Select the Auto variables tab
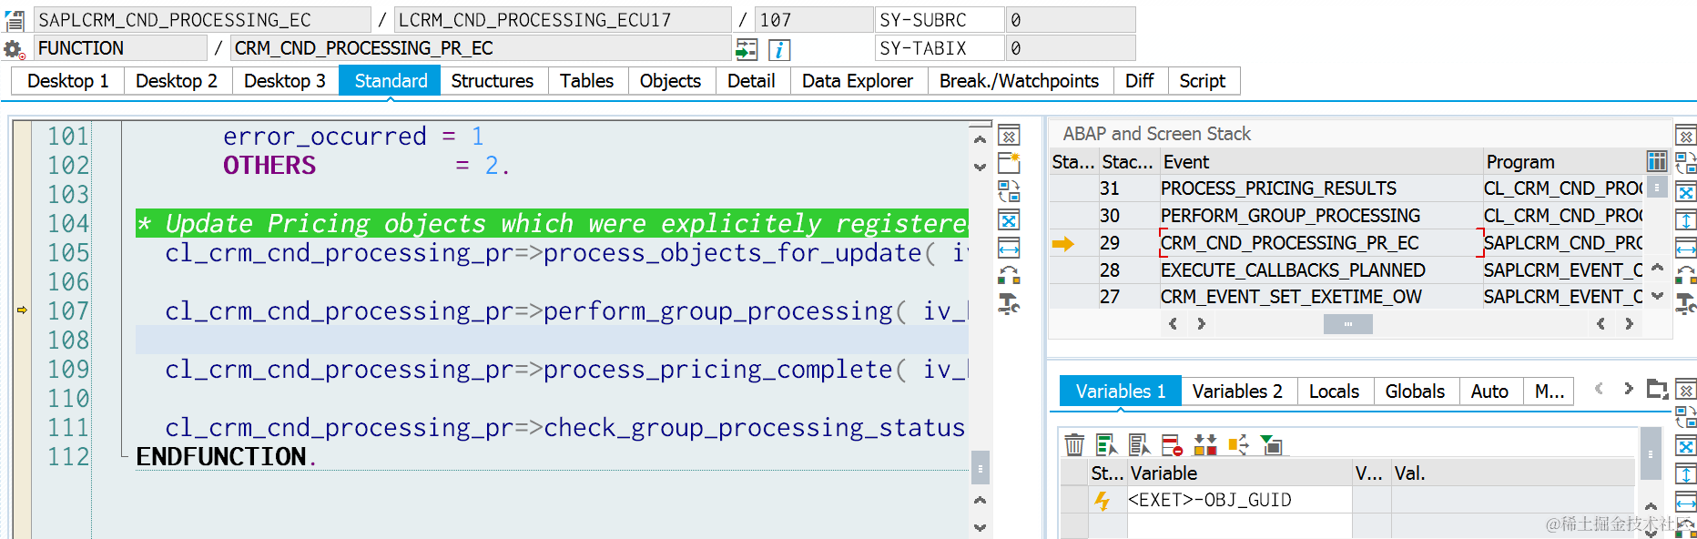1697x539 pixels. pos(1489,392)
